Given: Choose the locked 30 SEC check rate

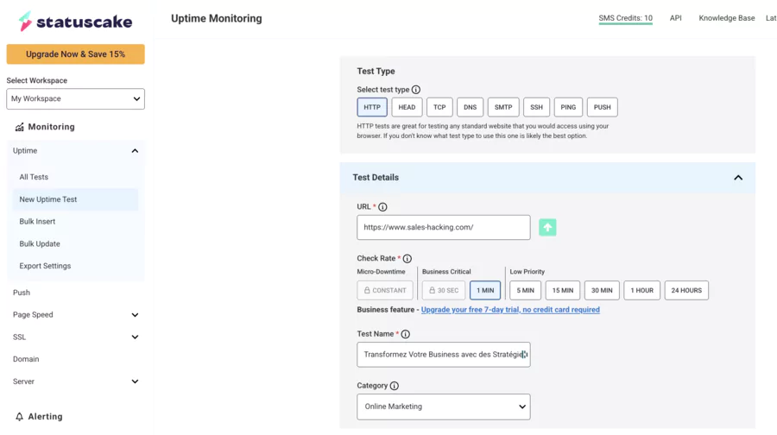Looking at the screenshot, I should tap(444, 290).
